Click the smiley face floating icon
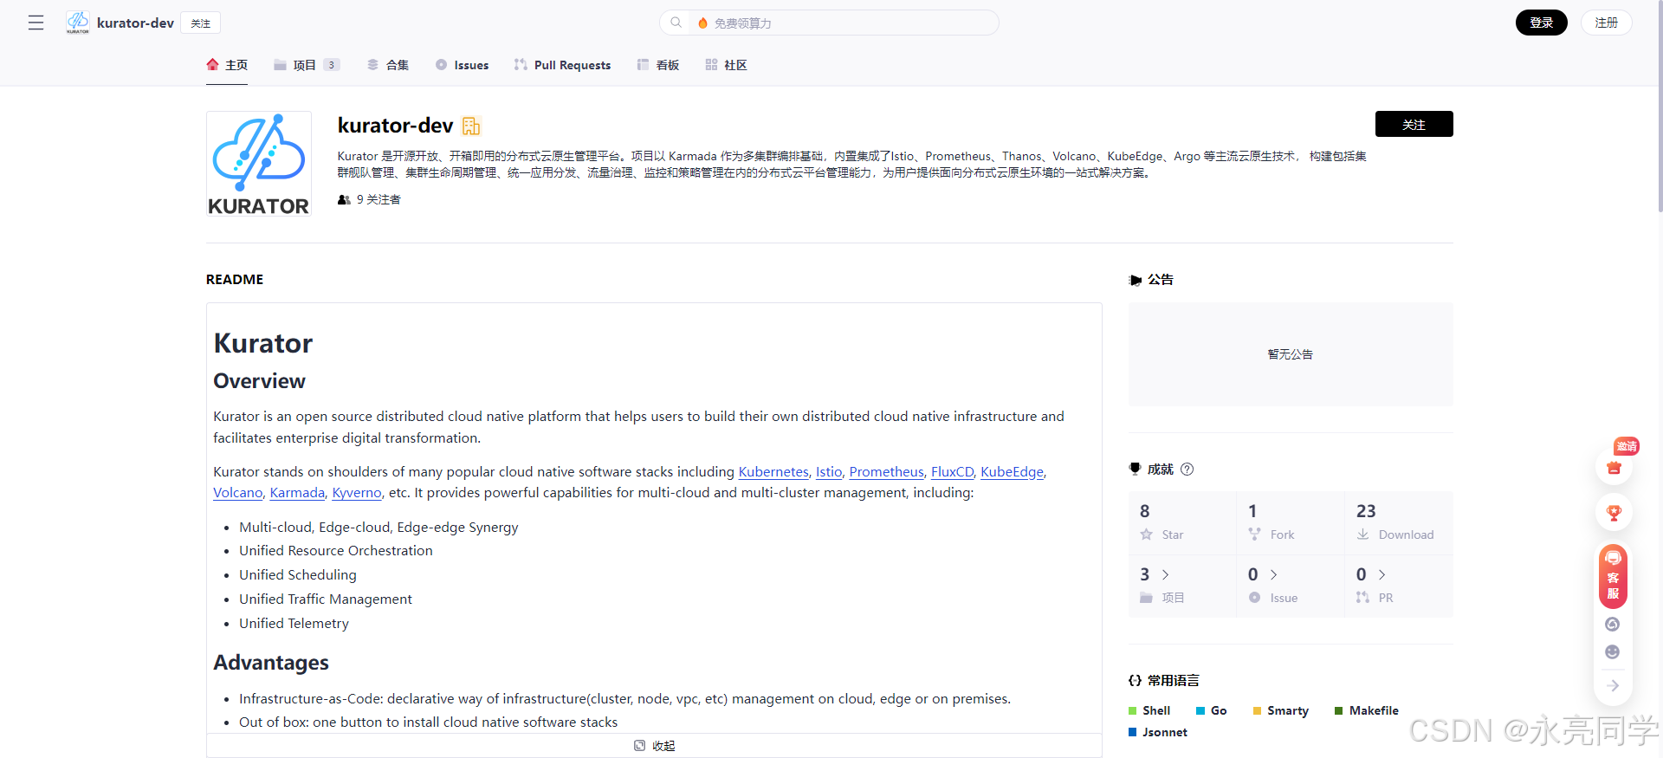 [1613, 652]
